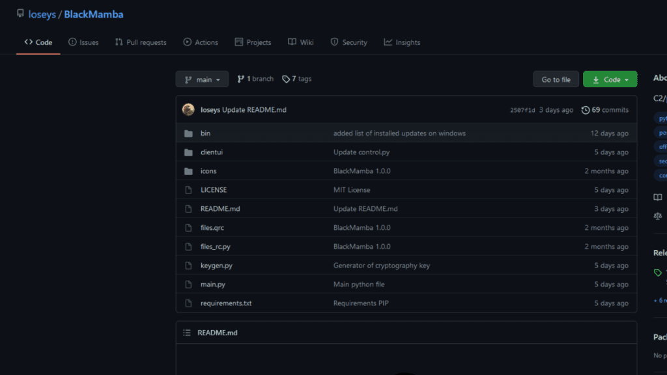
Task: Open the latest commit message Update README.md
Action: [x=255, y=109]
